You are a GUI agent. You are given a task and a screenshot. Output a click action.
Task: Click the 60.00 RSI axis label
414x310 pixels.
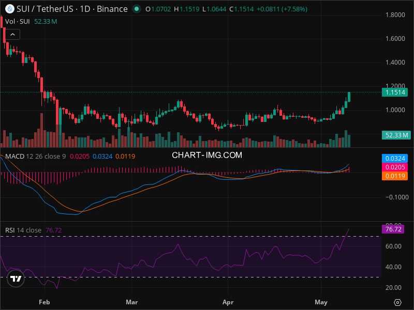click(x=393, y=246)
